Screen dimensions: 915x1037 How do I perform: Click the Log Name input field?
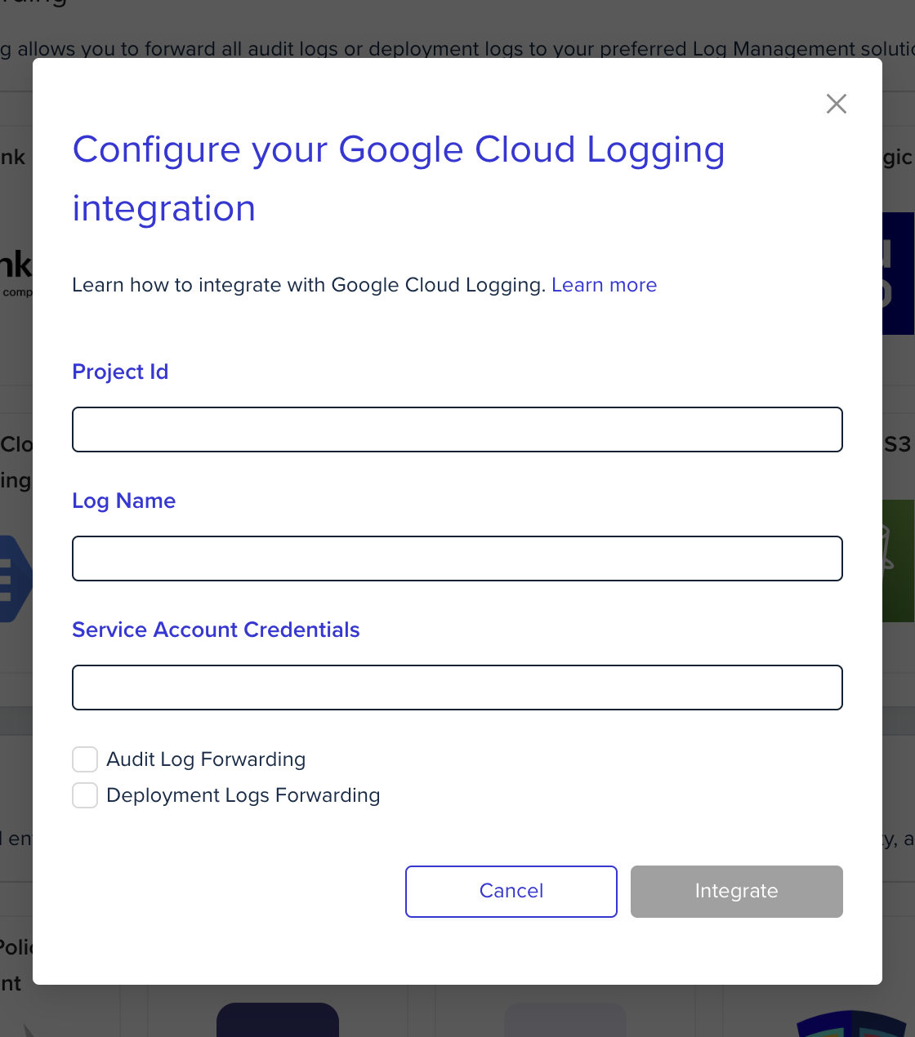tap(457, 558)
